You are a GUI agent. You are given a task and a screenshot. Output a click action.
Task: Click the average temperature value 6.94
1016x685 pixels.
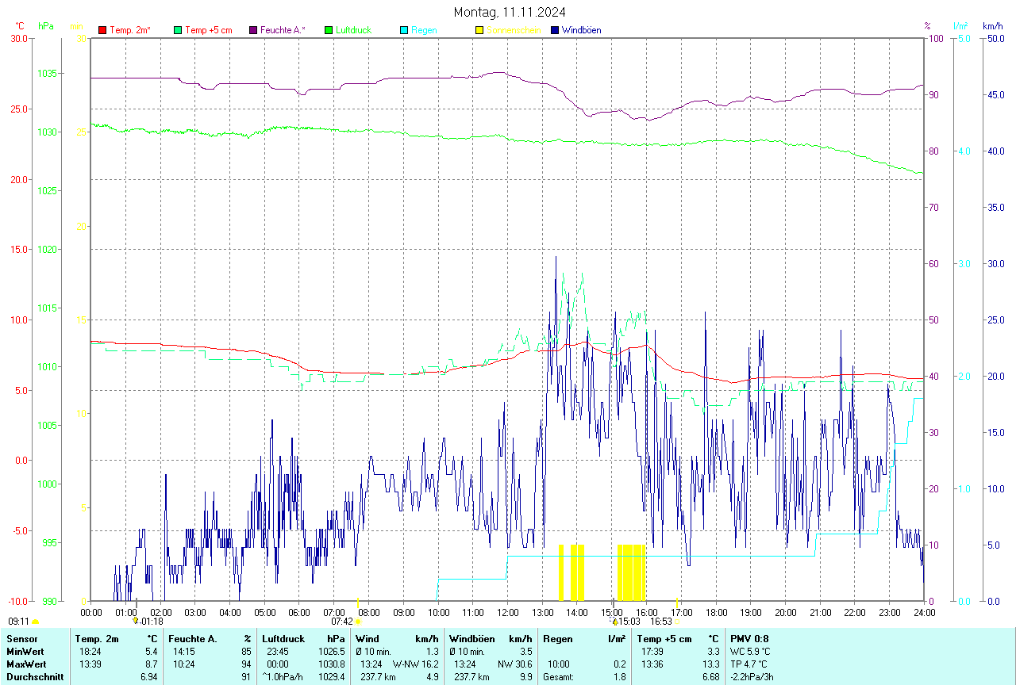pos(151,677)
